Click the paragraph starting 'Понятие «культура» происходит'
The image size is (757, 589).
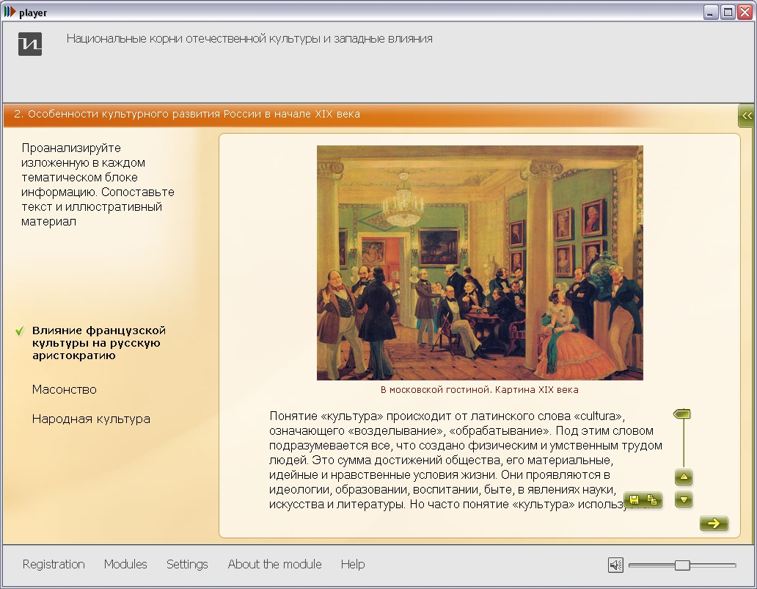(466, 460)
